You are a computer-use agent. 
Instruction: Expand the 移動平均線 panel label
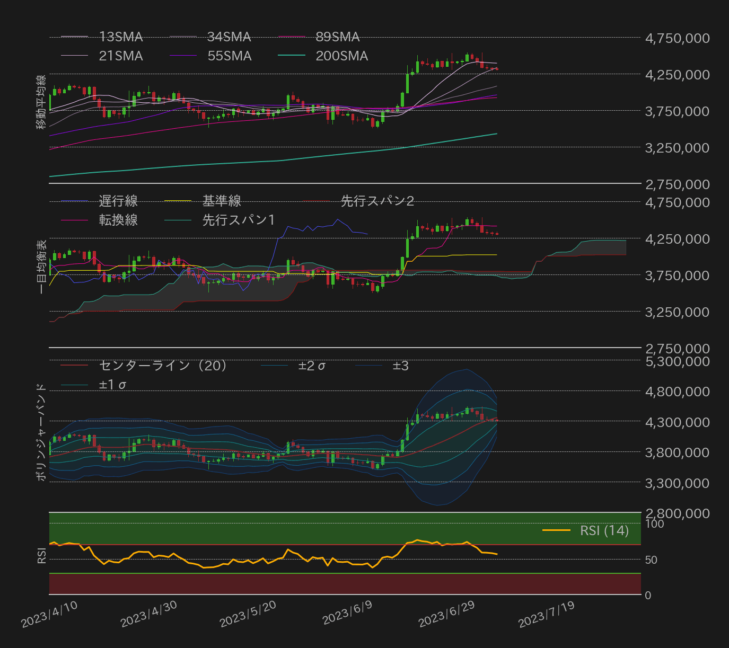(41, 103)
